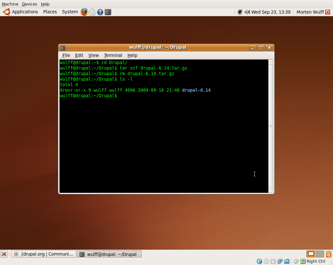Screen dimensions: 333x265
Task: Click the 'cd Drupal/' command line
Action: coord(114,63)
